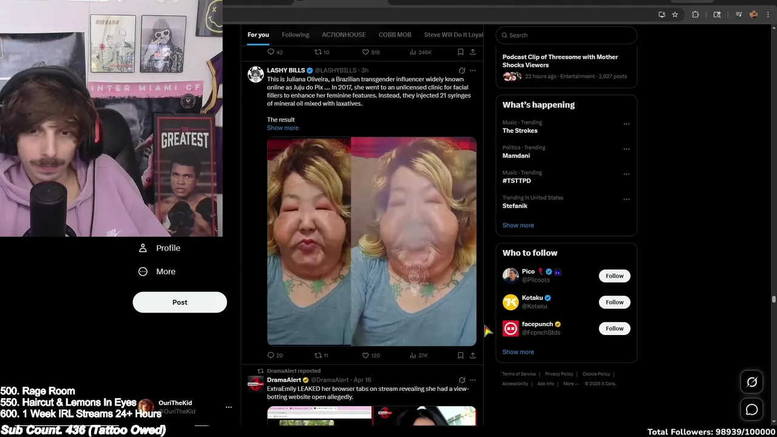The image size is (777, 437).
Task: Open the Kotaku profile name
Action: (532, 298)
